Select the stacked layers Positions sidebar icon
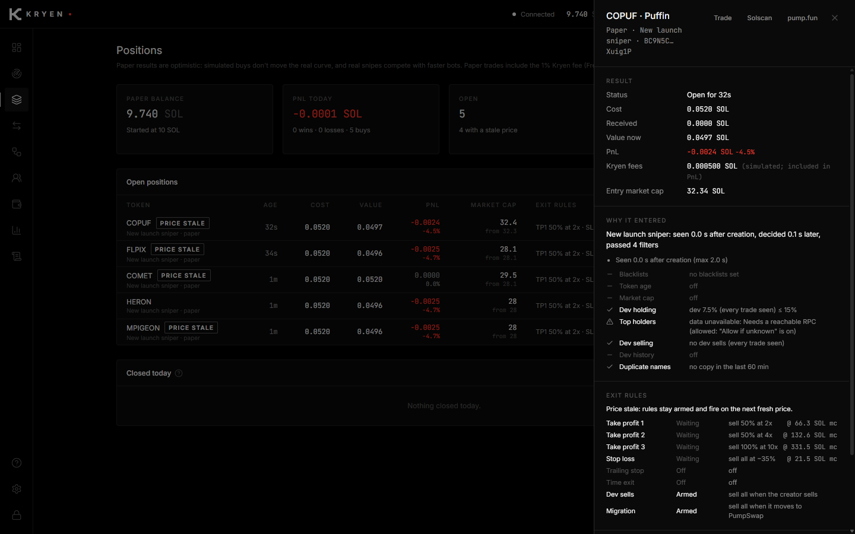 click(x=17, y=100)
